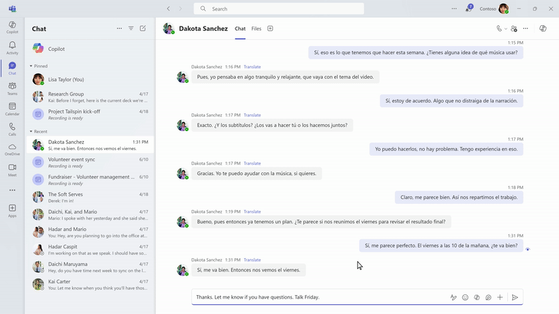The image size is (559, 314).
Task: Open the Activity feed in the sidebar
Action: click(12, 47)
